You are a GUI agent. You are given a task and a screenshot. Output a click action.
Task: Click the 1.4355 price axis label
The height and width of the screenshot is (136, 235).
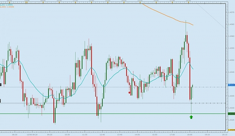231,48
